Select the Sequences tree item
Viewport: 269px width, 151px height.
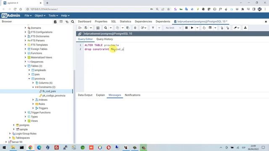(x=37, y=62)
